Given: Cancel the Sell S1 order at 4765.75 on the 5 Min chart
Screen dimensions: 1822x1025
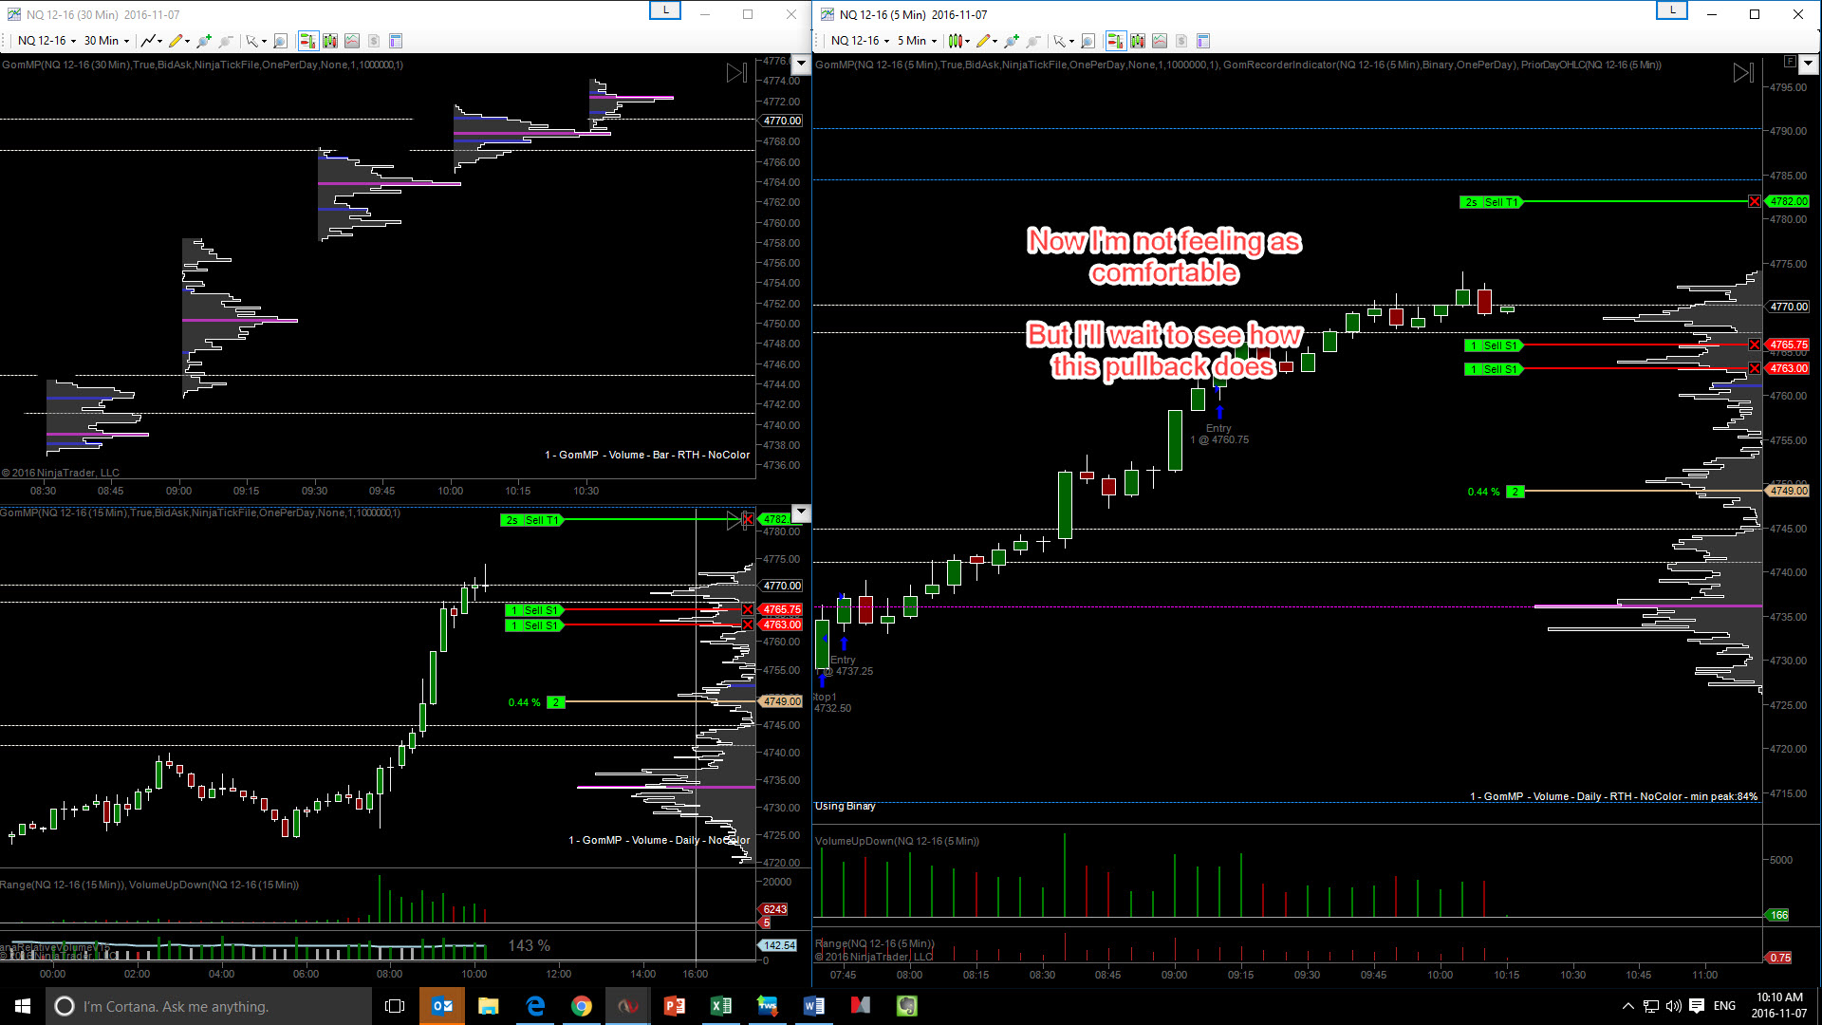Looking at the screenshot, I should [1755, 345].
